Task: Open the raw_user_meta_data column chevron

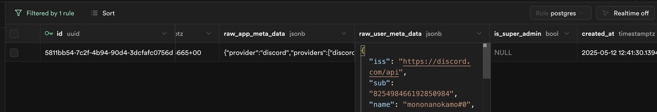Action: (x=479, y=33)
